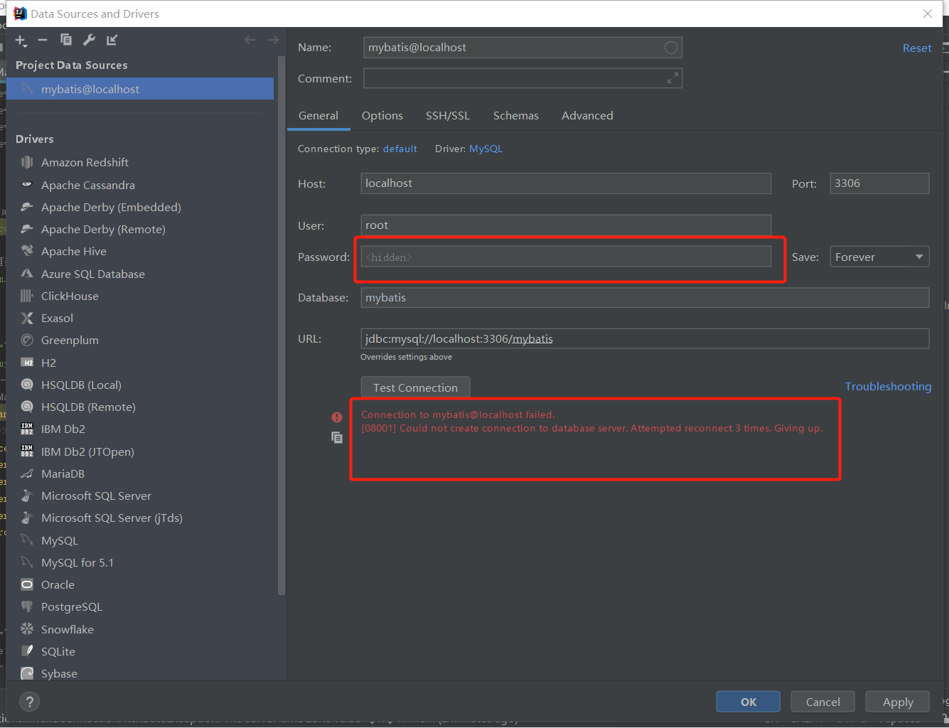Click the OK button
The image size is (949, 728).
pos(749,702)
